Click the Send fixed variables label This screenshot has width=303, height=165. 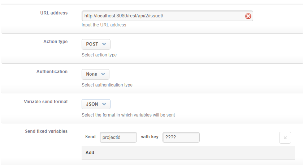[x=46, y=131]
